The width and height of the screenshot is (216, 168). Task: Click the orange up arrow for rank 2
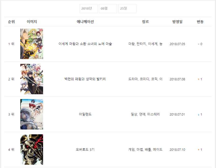coord(199,79)
